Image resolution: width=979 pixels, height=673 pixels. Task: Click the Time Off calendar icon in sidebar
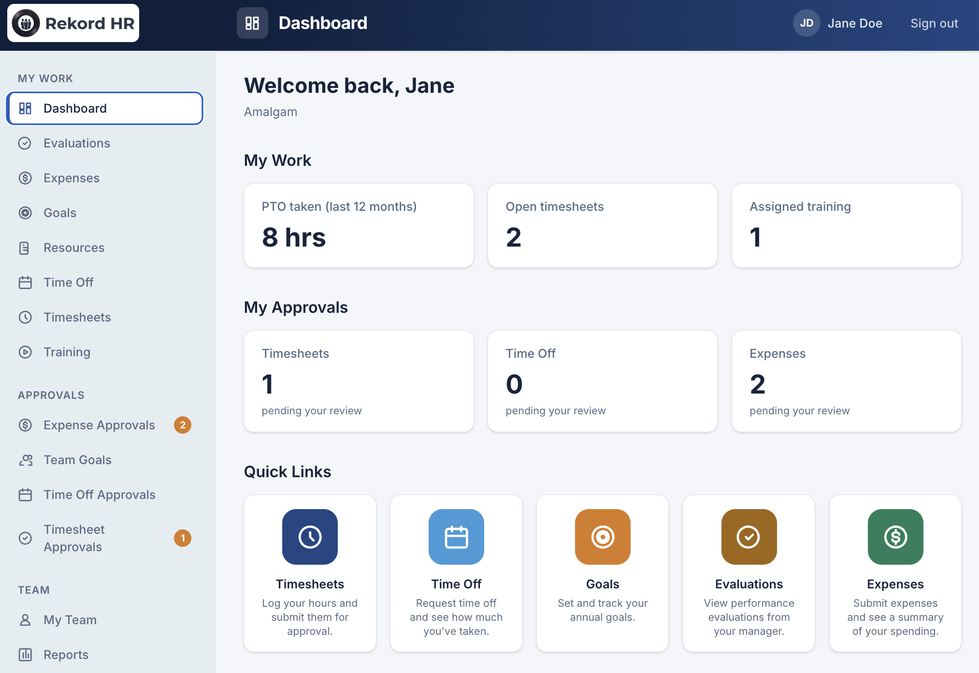[25, 282]
